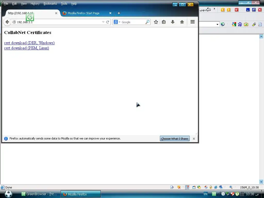Click Mozilla Firefox taskbar button
Screen dimensions: 264x198
click(x=81, y=194)
